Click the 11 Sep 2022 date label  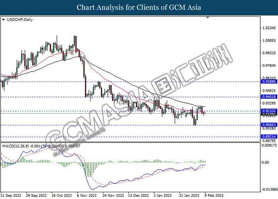11,195
